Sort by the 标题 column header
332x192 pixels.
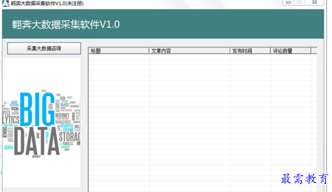(x=119, y=51)
